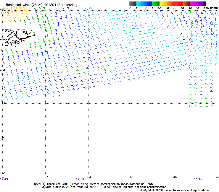Click the magenta 40–45 knots legend segment
The height and width of the screenshot is (192, 219).
[x=194, y=4]
